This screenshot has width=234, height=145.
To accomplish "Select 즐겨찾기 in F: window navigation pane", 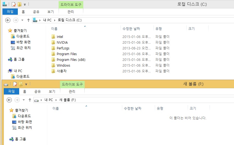I will 21,110.
